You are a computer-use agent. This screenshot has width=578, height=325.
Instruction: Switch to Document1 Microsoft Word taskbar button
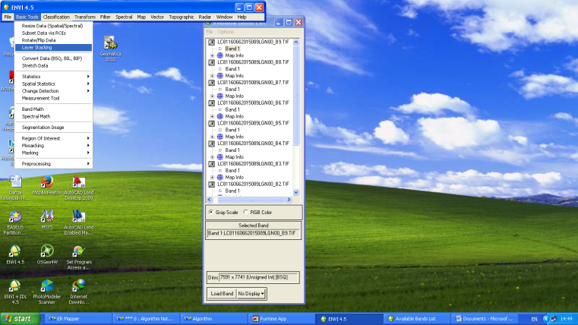coord(485,319)
